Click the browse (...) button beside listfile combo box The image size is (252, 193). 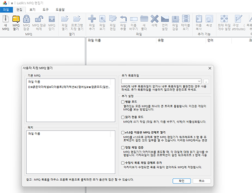pyautogui.click(x=206, y=81)
